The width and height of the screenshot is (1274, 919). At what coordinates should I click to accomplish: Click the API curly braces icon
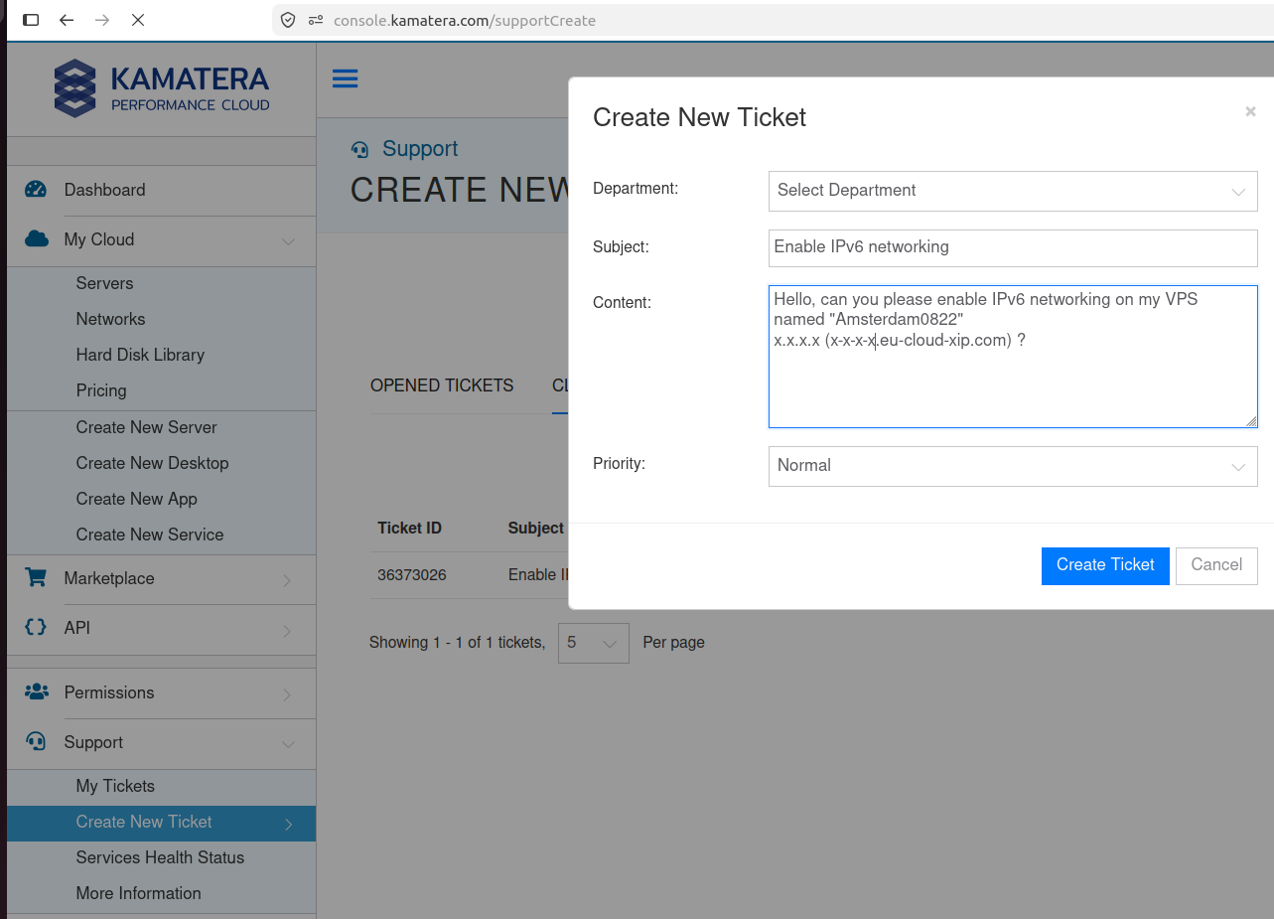coord(36,627)
